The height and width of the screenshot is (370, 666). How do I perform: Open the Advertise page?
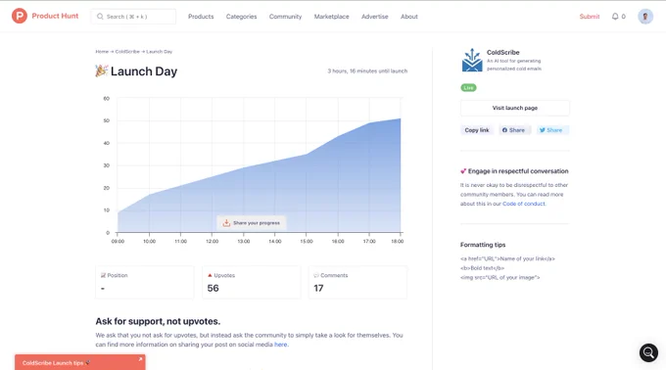pyautogui.click(x=374, y=17)
